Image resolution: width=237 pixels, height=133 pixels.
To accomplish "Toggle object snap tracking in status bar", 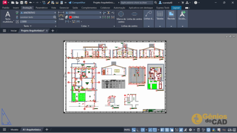I will click(150, 130).
